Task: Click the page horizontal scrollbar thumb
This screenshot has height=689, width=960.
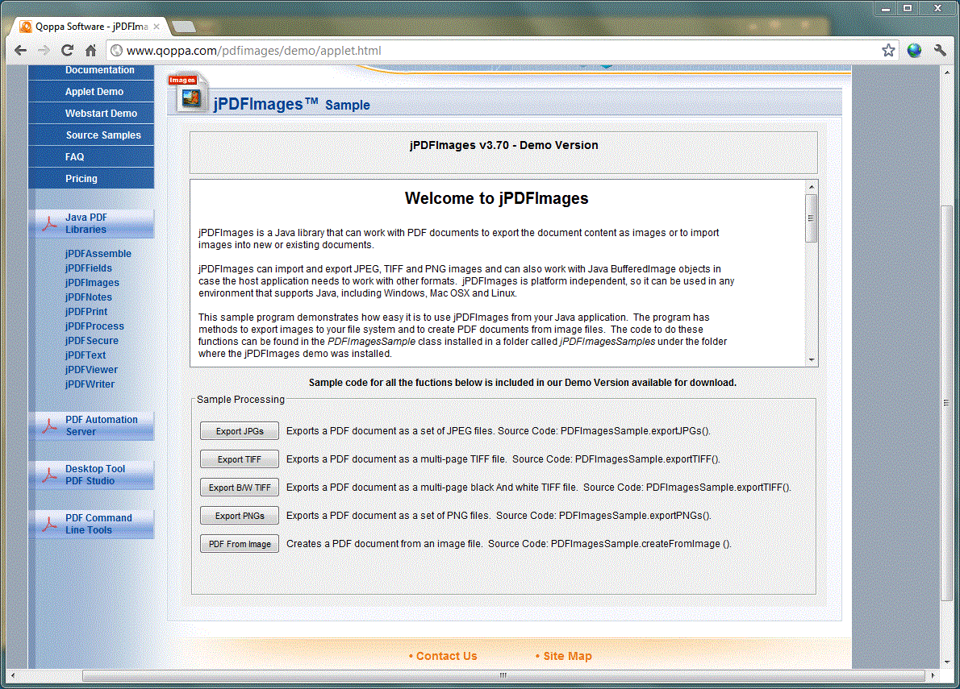Action: 503,675
